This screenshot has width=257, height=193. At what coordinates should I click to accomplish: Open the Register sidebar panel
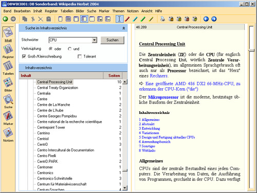click(x=8, y=51)
